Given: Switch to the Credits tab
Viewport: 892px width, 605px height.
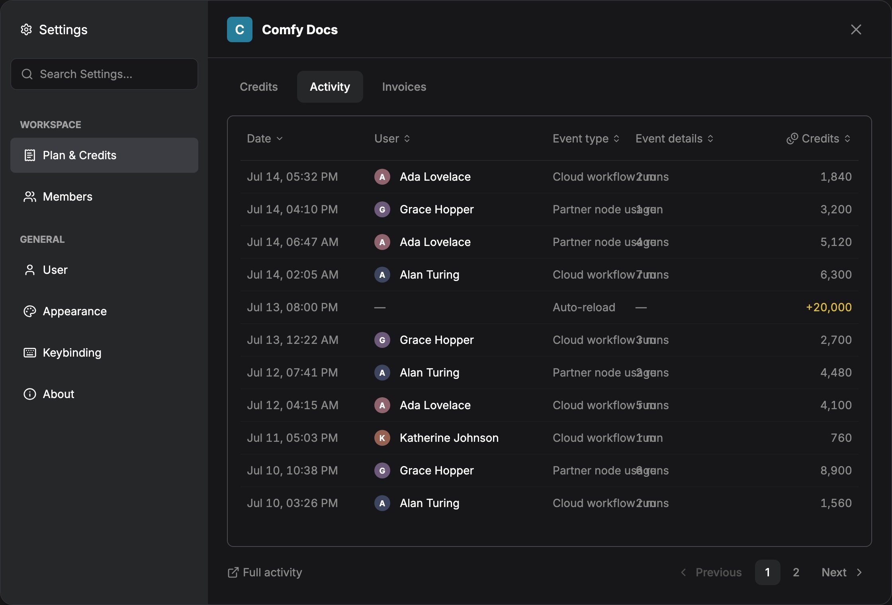Looking at the screenshot, I should (259, 87).
